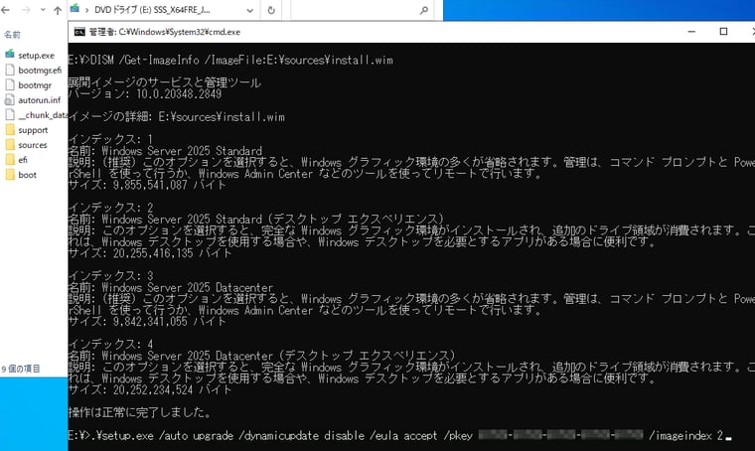Select the sources folder
This screenshot has height=451, width=755.
tap(33, 145)
